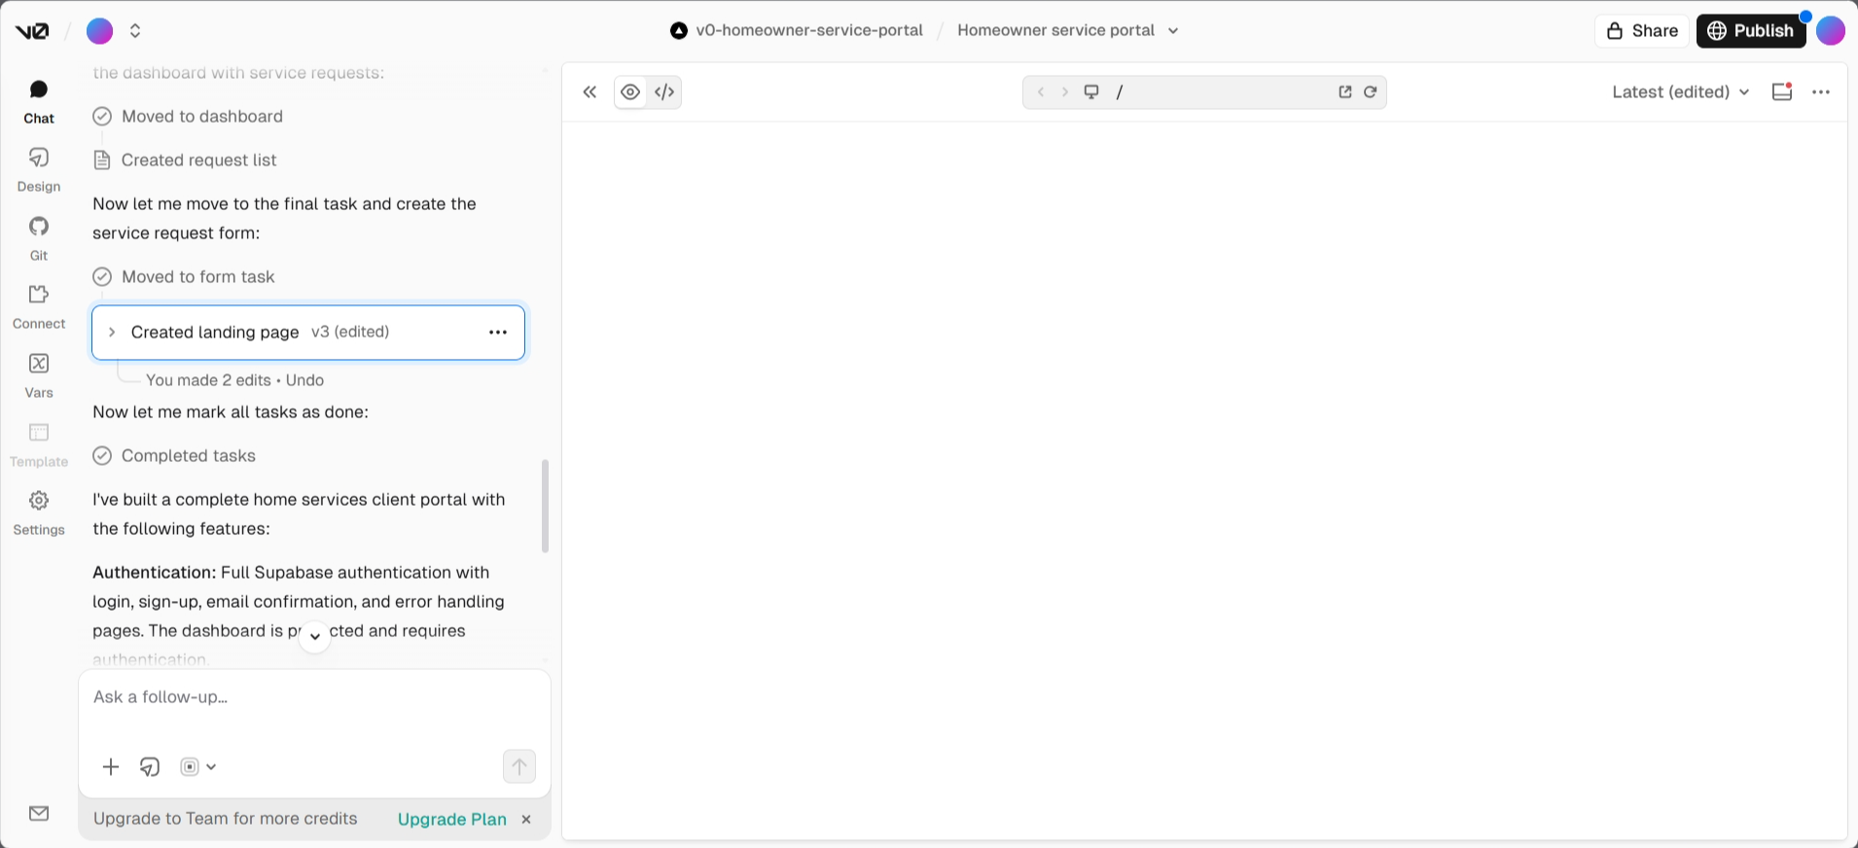This screenshot has width=1858, height=848.
Task: Click the design mode icon in composer
Action: [x=150, y=767]
